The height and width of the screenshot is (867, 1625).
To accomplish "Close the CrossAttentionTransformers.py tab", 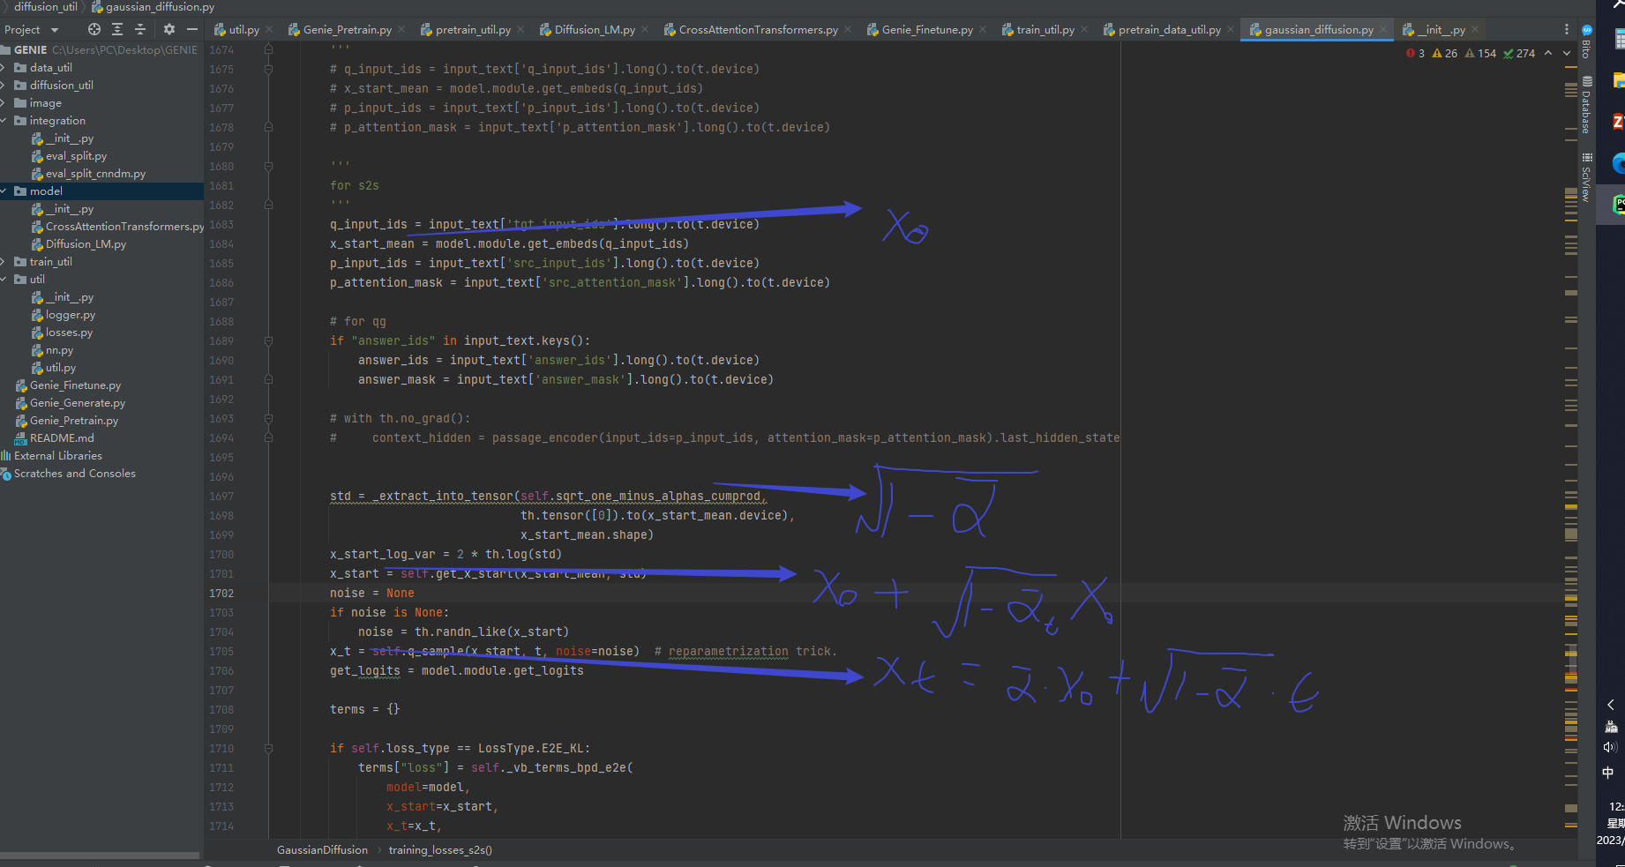I will (848, 29).
